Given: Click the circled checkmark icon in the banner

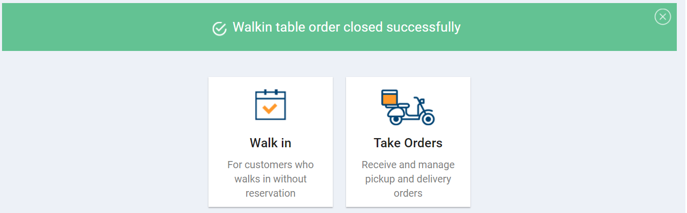Looking at the screenshot, I should tap(220, 29).
